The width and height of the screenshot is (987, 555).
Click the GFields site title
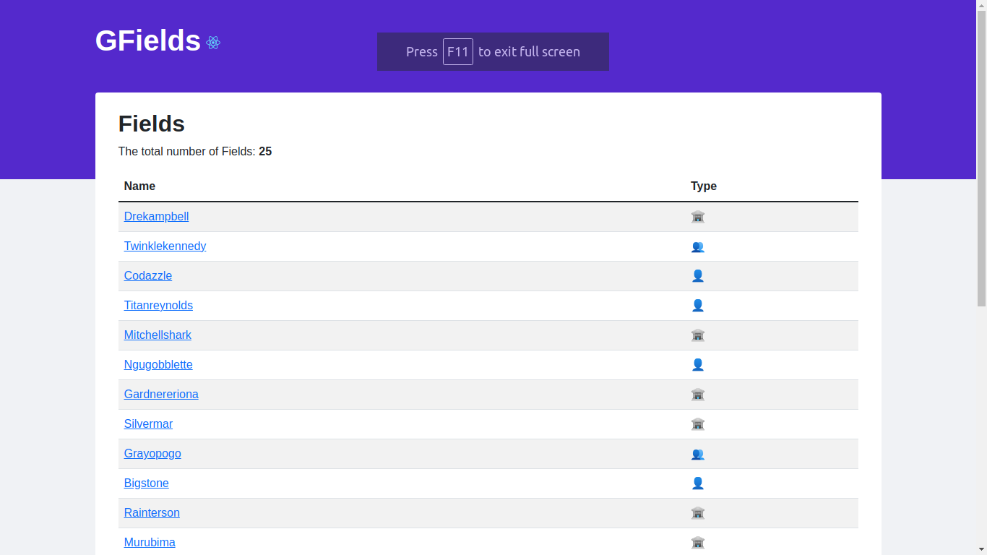[148, 41]
